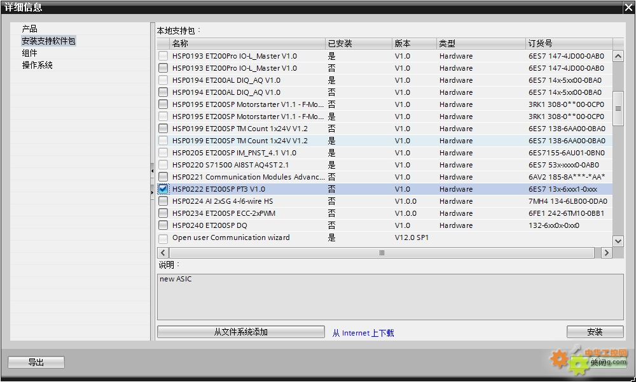Select the HSP0240 ET200SP DQ checkbox
The width and height of the screenshot is (636, 382).
(x=163, y=225)
